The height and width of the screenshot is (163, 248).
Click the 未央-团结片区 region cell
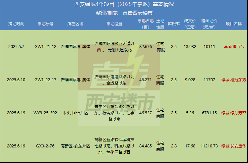point(75,113)
